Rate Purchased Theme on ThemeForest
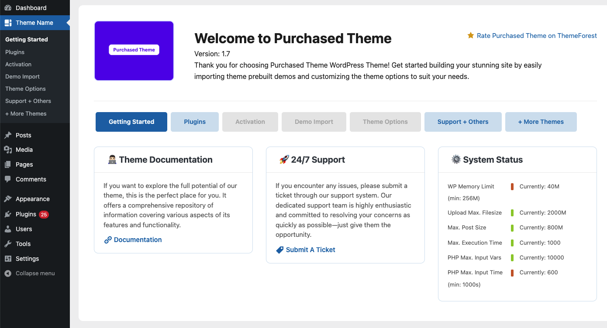The width and height of the screenshot is (607, 328). pos(536,36)
